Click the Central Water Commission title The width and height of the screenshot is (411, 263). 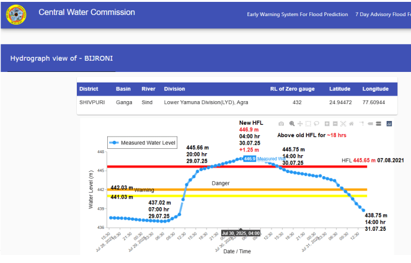click(x=86, y=12)
